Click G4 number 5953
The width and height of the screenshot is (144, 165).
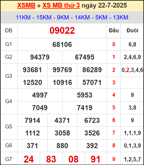click(85, 95)
